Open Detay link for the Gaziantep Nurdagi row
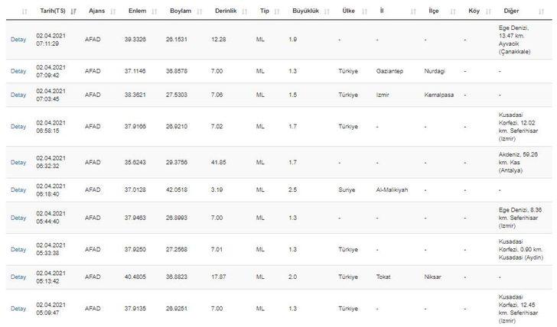 pyautogui.click(x=18, y=71)
